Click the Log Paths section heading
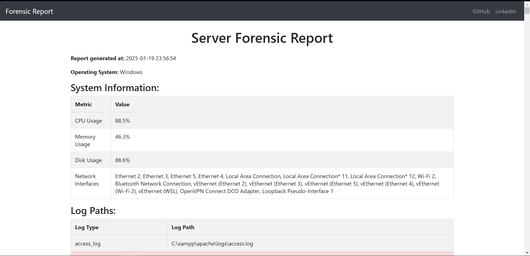530x256 pixels. click(x=93, y=211)
